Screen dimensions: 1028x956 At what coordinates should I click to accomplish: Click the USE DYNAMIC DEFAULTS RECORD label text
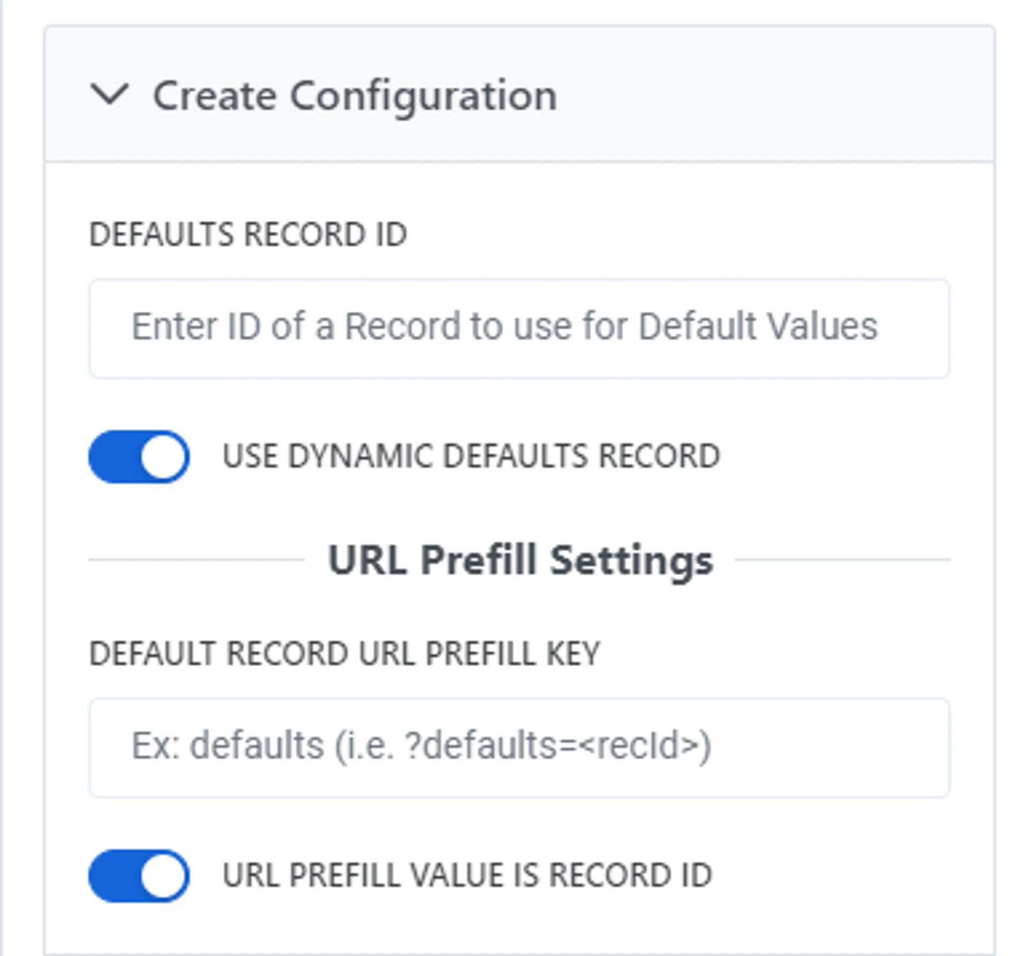(x=471, y=456)
